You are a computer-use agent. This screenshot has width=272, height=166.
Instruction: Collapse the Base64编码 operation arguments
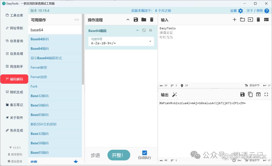[x=138, y=30]
